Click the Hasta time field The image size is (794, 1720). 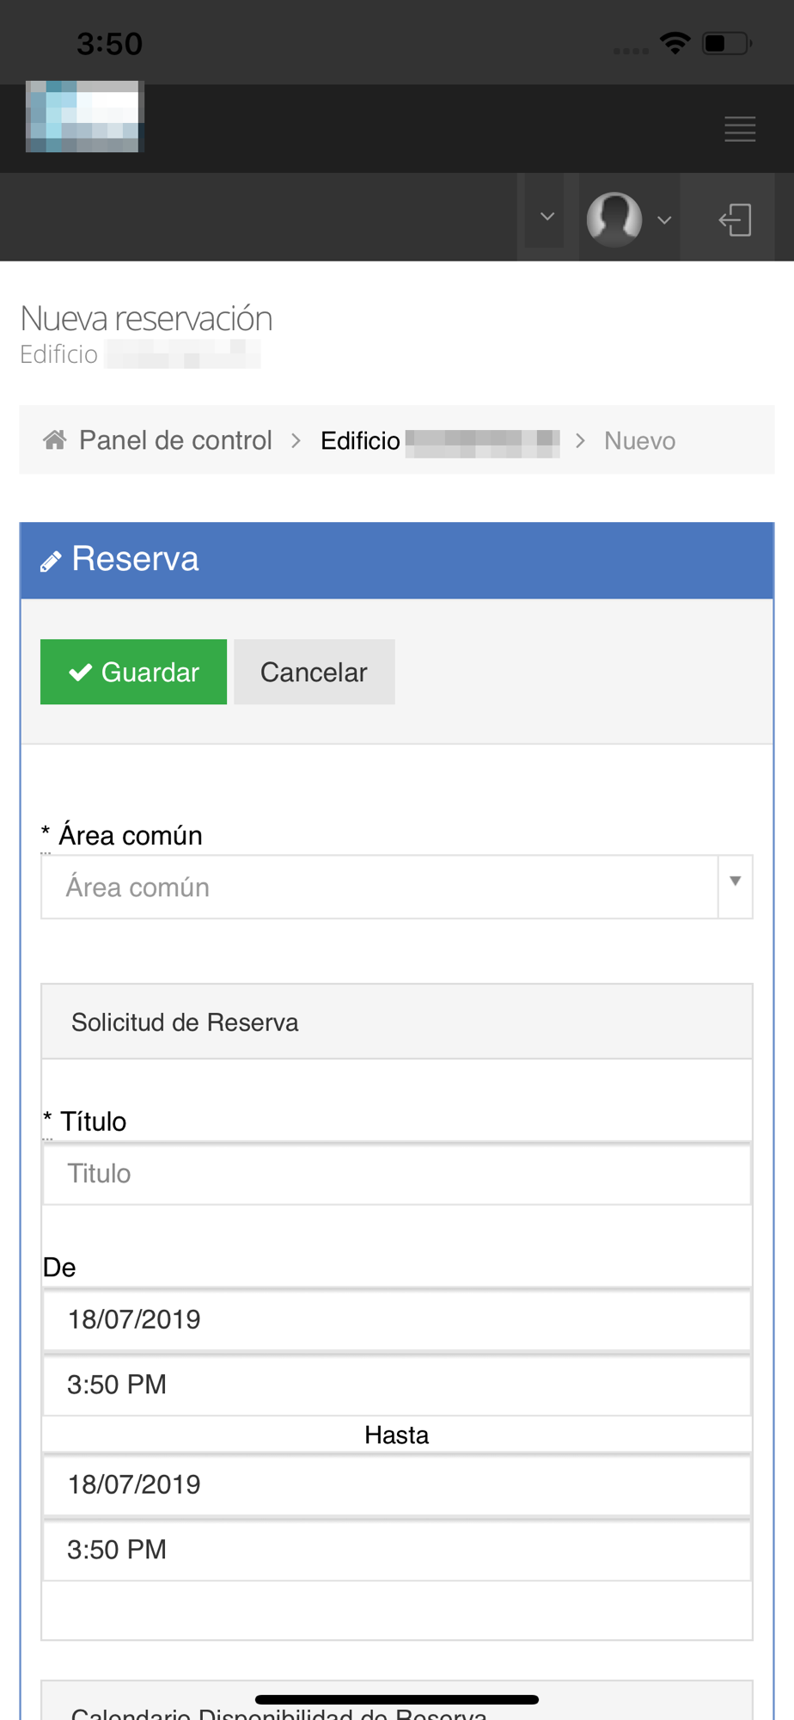tap(397, 1550)
